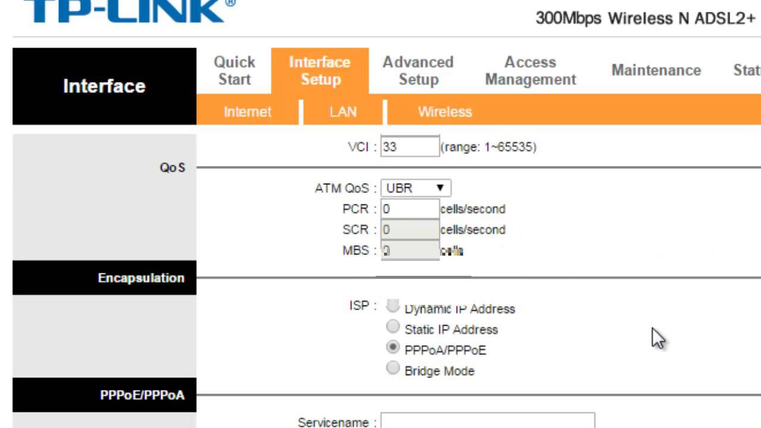Go to the Advanced Setup tab

418,71
